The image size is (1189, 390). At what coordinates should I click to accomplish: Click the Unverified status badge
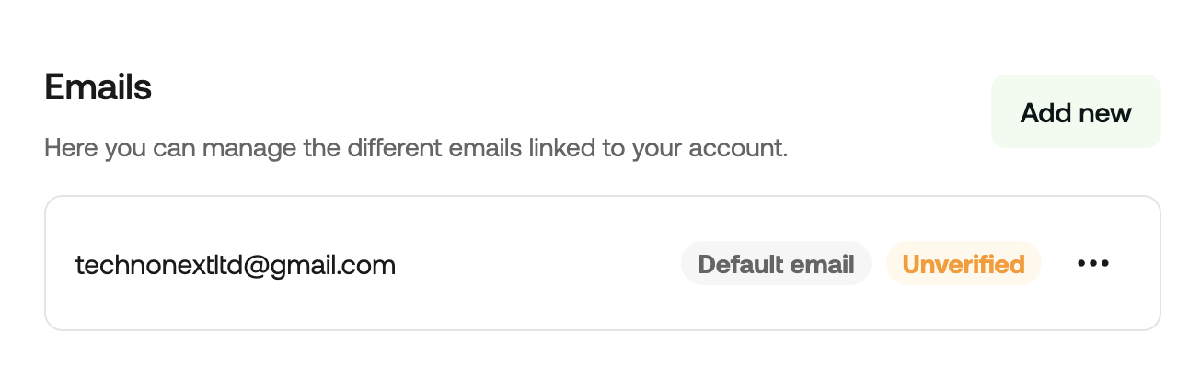click(x=963, y=264)
